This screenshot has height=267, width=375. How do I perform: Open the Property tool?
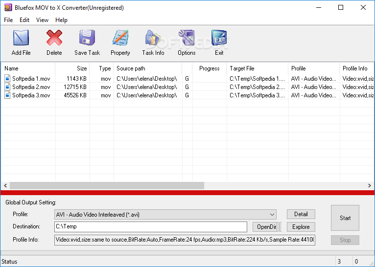coord(120,38)
